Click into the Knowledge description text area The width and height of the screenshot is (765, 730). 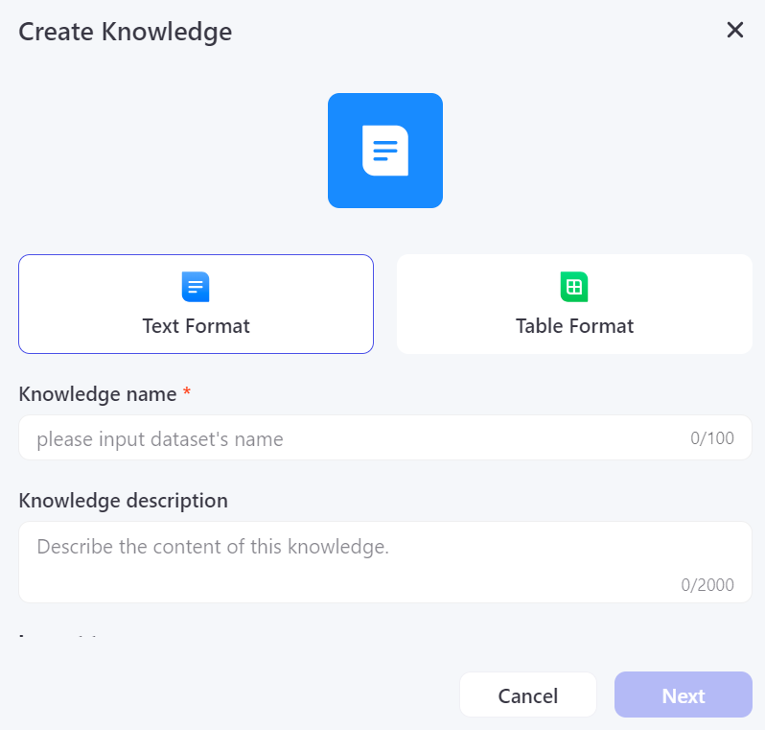pos(383,562)
